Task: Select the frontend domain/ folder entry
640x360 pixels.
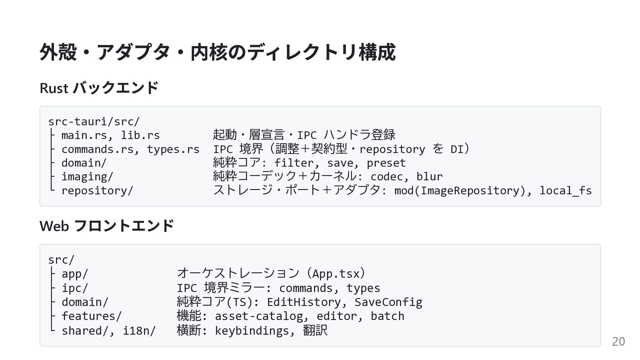Action: (85, 302)
